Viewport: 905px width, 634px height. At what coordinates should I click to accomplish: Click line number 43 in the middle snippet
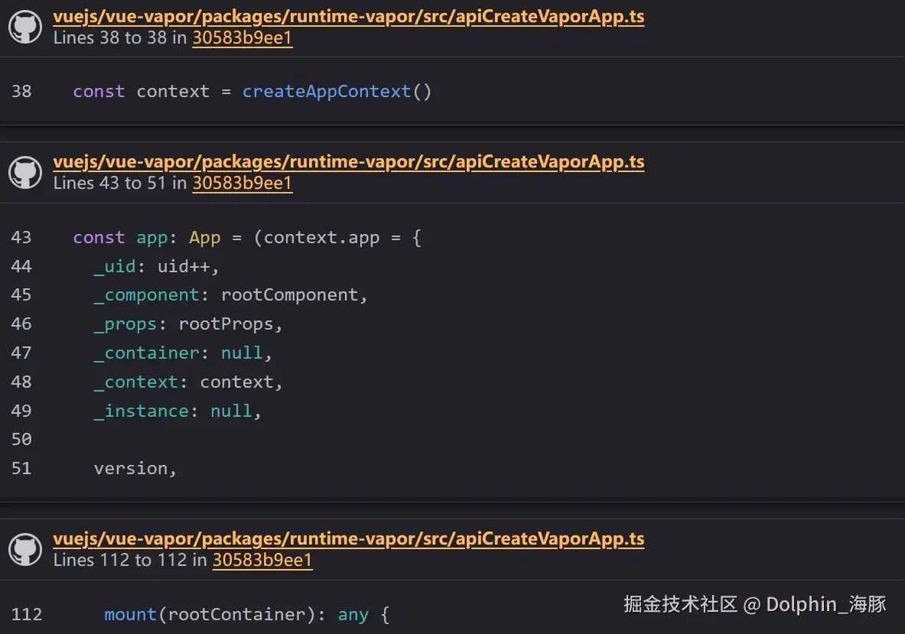click(21, 237)
